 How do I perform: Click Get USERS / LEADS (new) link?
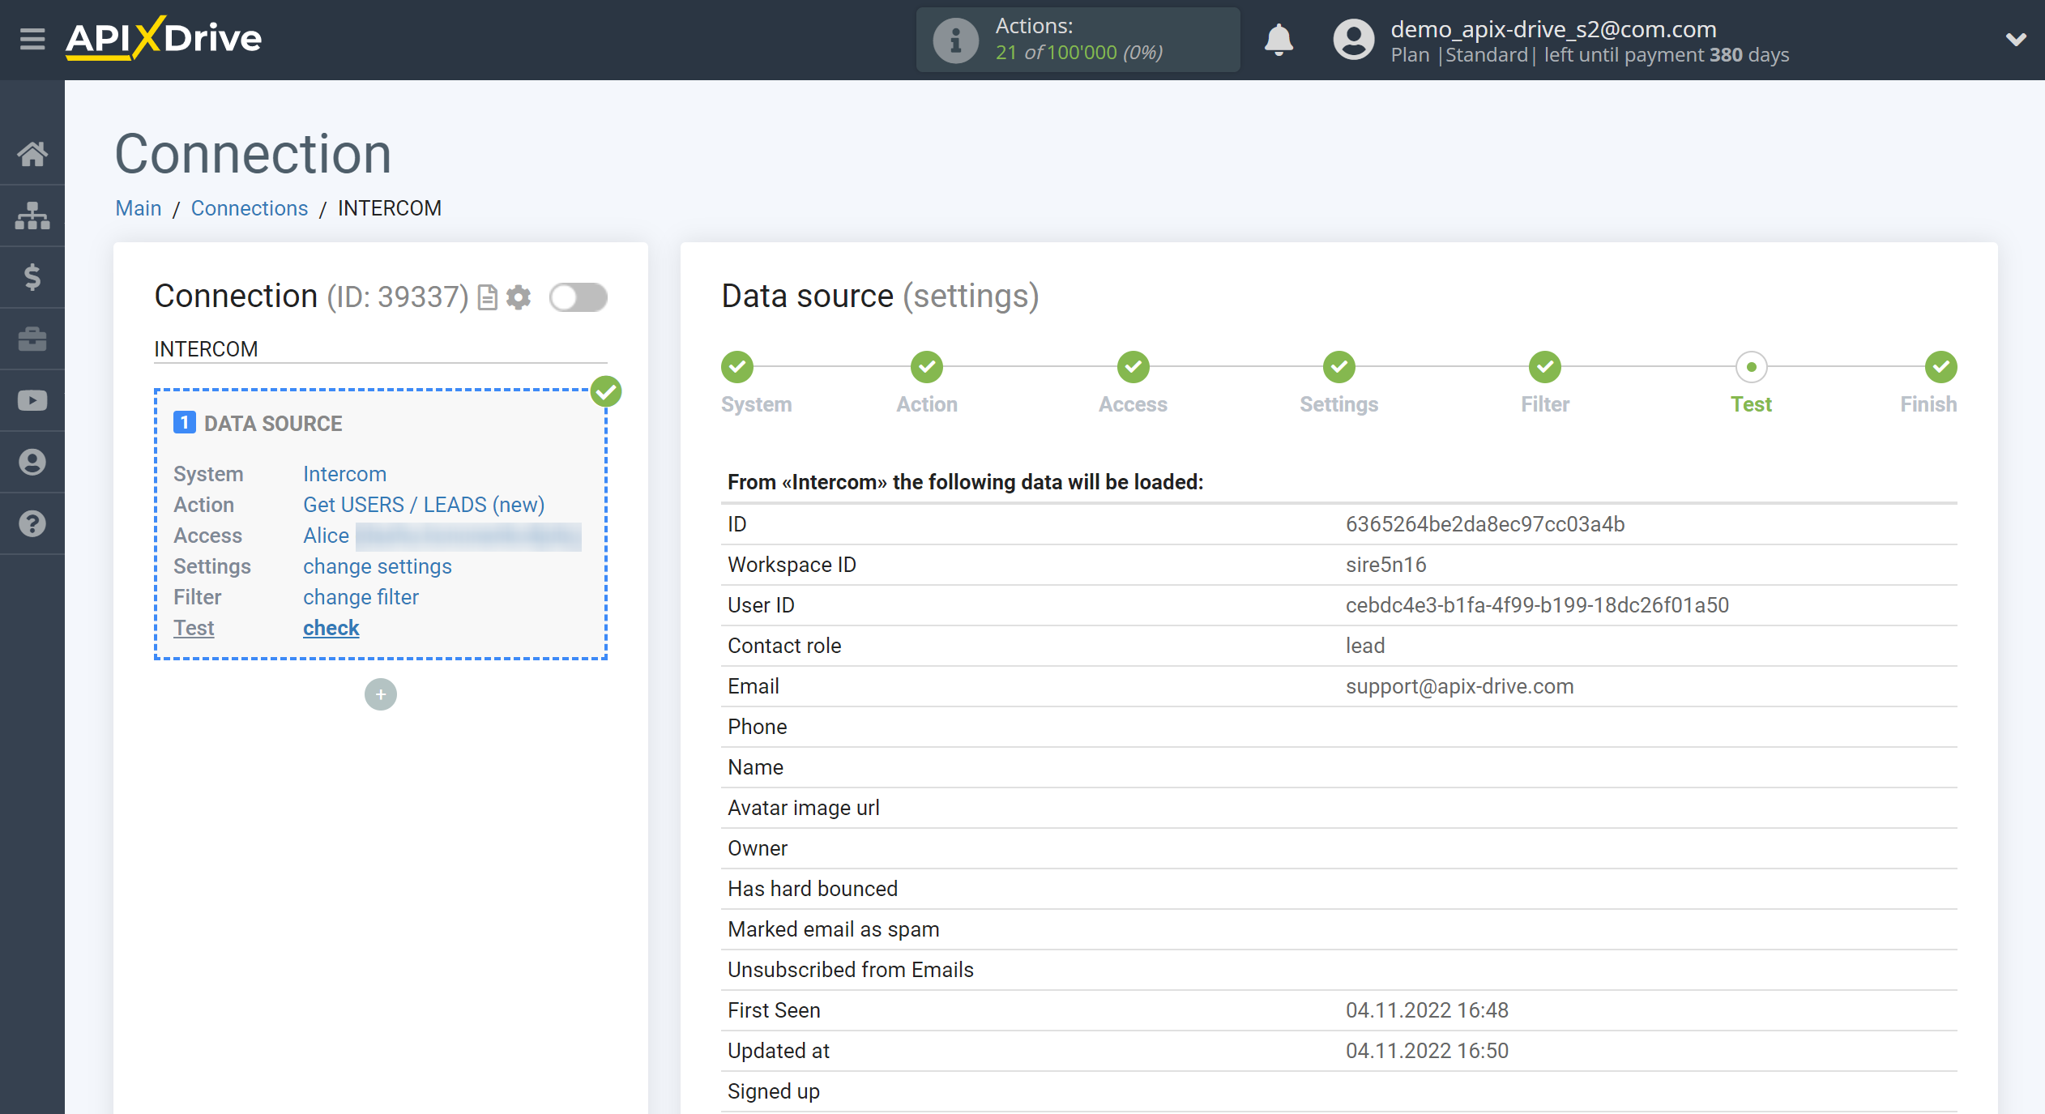click(424, 505)
